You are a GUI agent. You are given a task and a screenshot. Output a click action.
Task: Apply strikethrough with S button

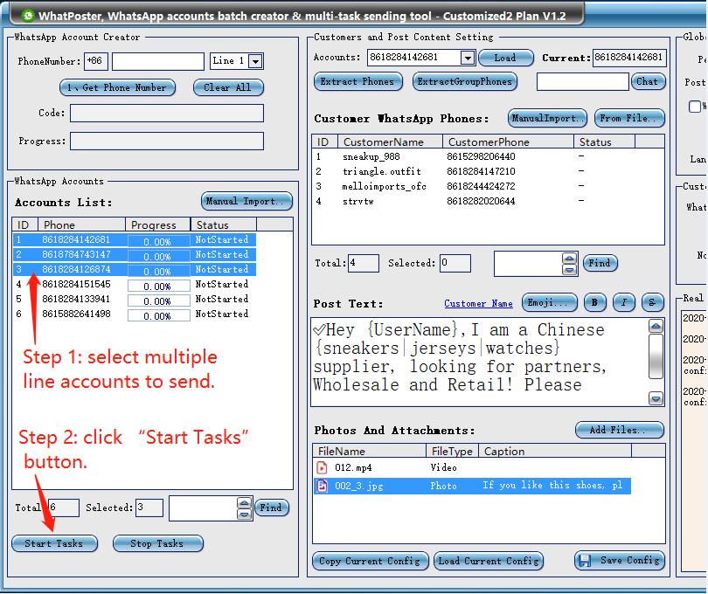pyautogui.click(x=652, y=302)
